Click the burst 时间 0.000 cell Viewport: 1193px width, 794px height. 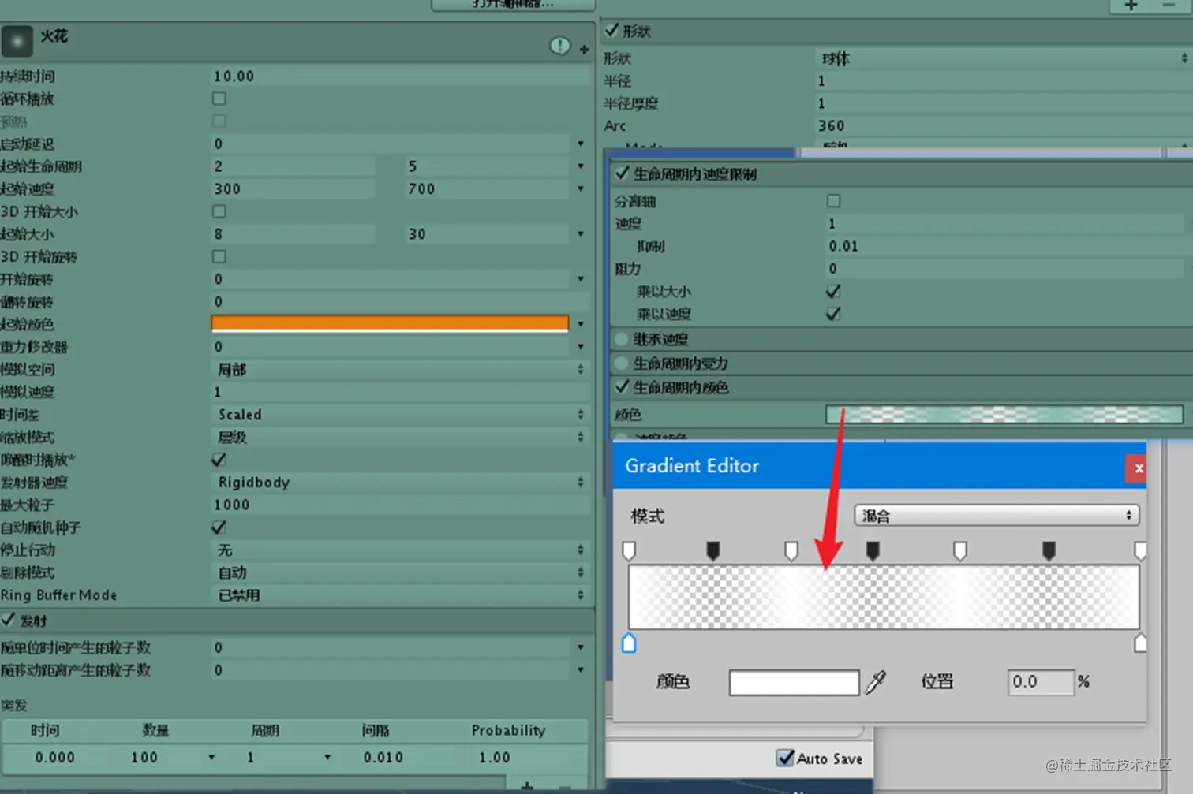(55, 758)
